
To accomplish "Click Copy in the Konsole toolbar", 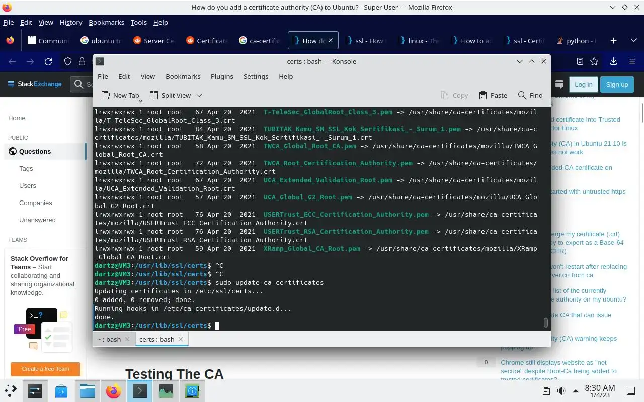I will (454, 95).
